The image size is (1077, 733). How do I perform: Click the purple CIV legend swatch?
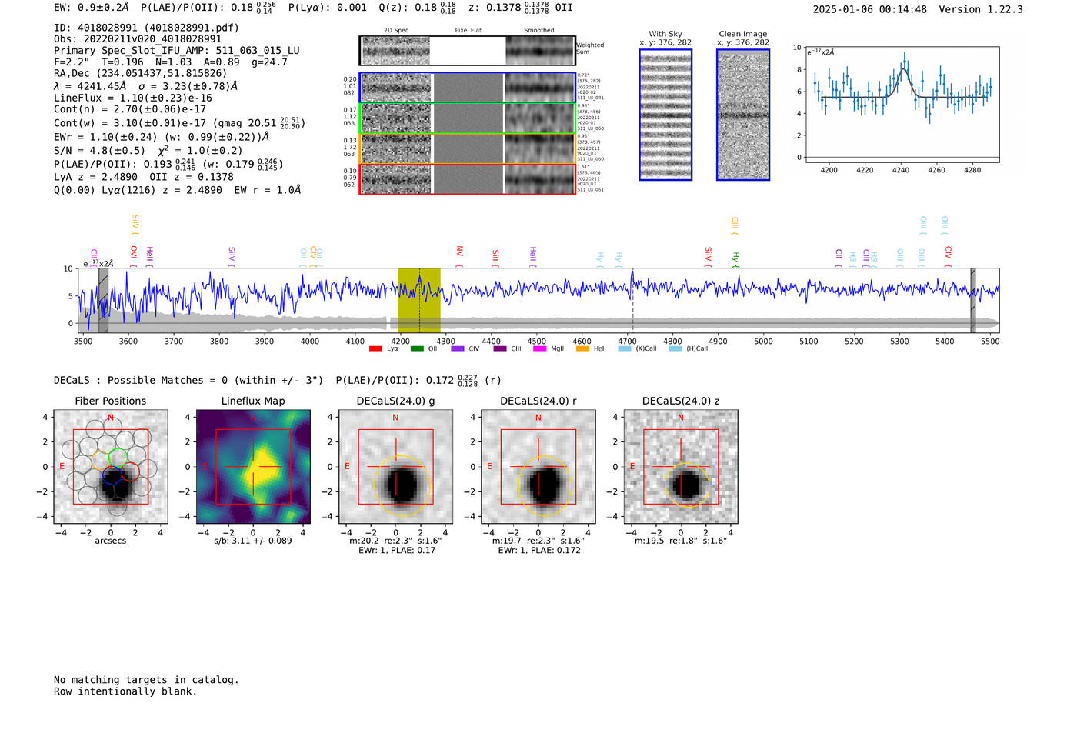coord(458,348)
